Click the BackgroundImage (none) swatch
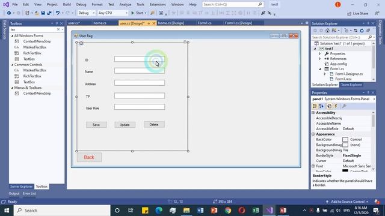 (x=345, y=145)
